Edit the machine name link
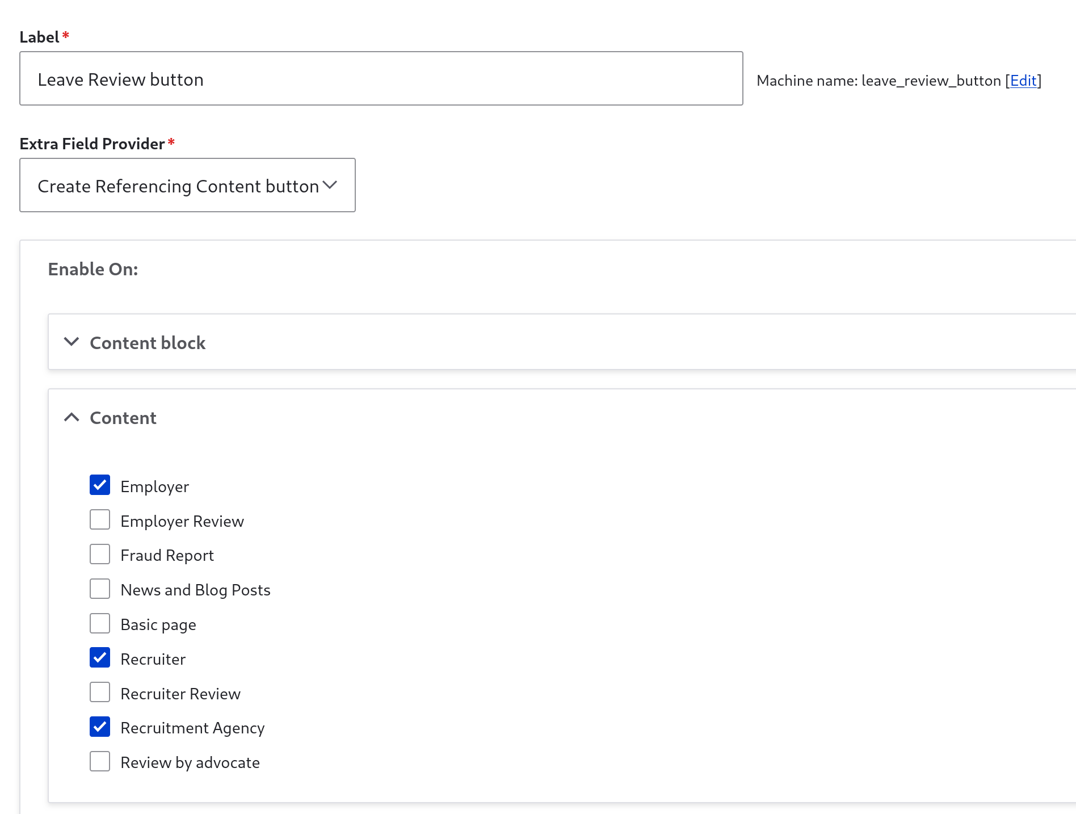 (x=1023, y=81)
